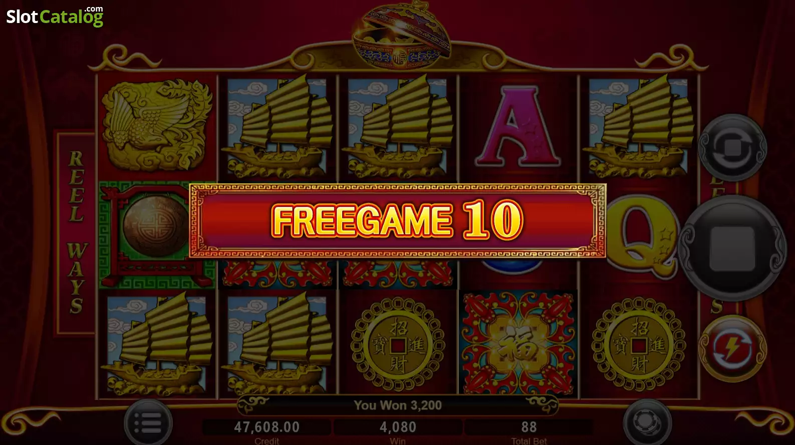
Task: Click the Win amount 4,080 display
Action: click(398, 427)
